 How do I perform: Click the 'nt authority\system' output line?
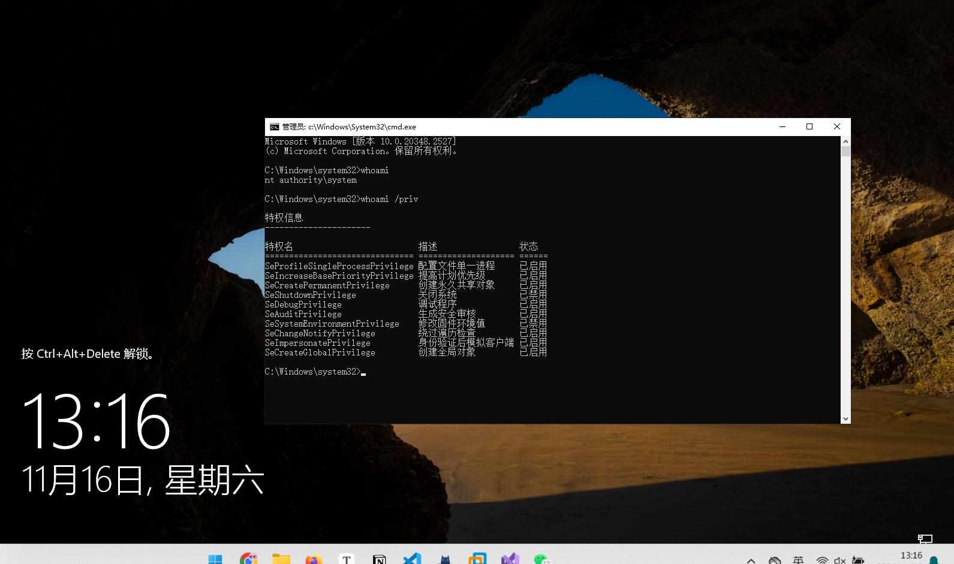(x=311, y=180)
